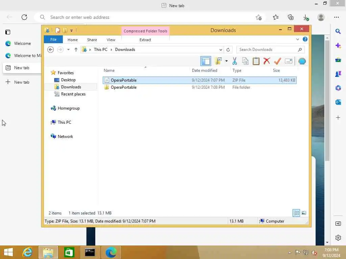
Task: Refresh the page in Edge
Action: (24, 17)
